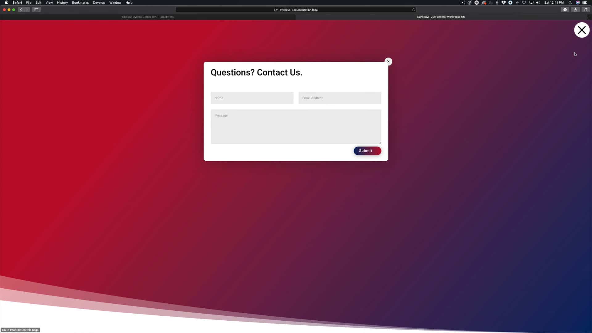Submit the contact form
Screen dimensions: 592x333
click(x=367, y=151)
